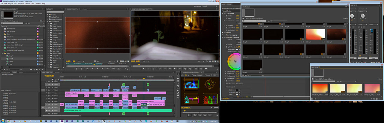384x123 pixels.
Task: Open the Marker menu
Action: pos(27,3)
